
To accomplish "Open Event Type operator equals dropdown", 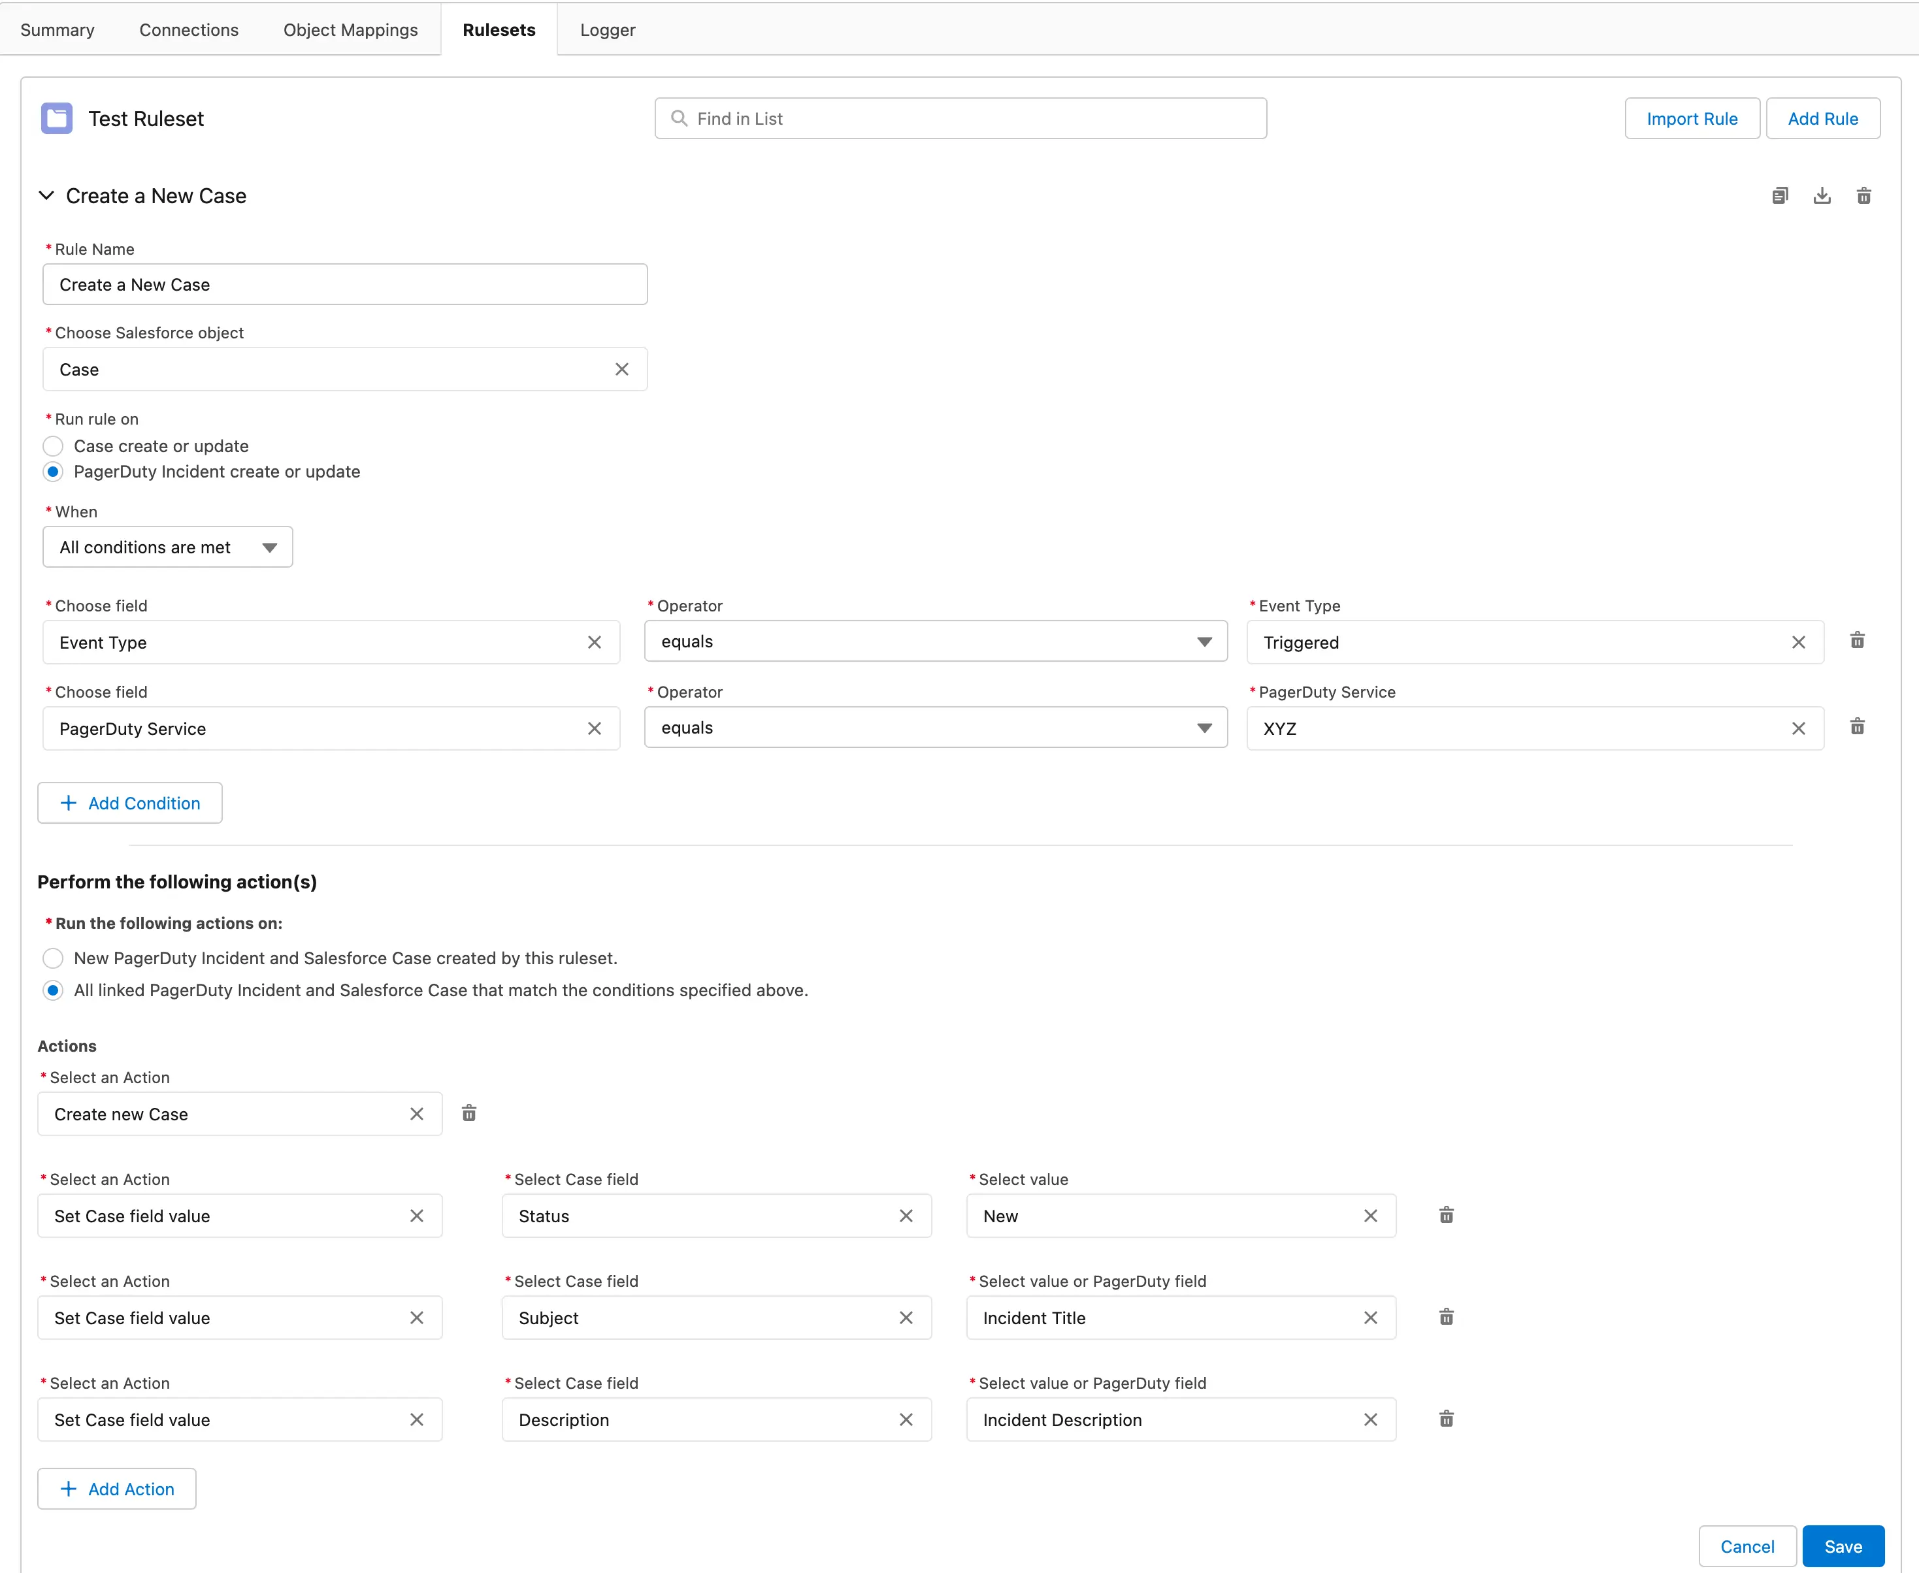I will click(934, 641).
